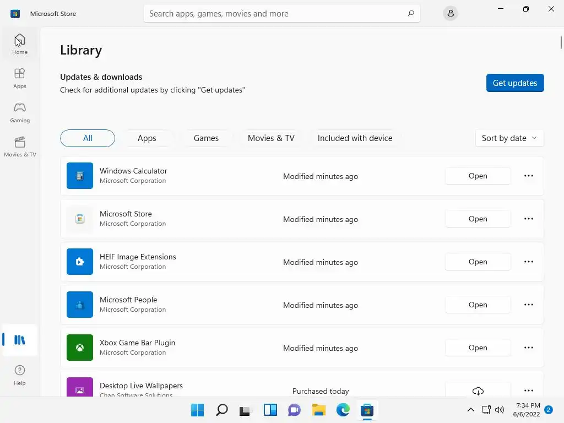Select the Apps filter tab
The image size is (564, 423).
pos(147,138)
